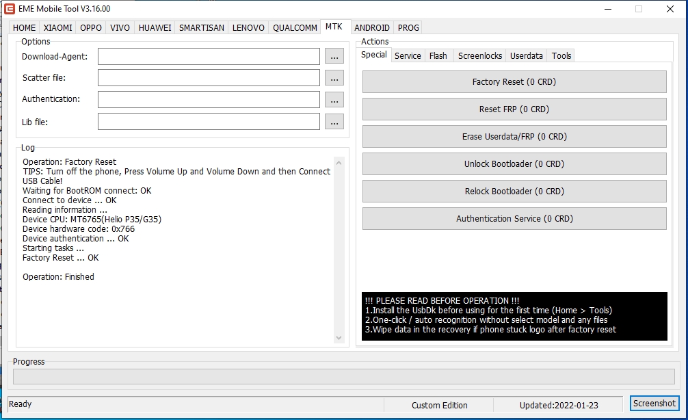Switch to the XIAOMI tab
Image resolution: width=688 pixels, height=420 pixels.
[57, 28]
